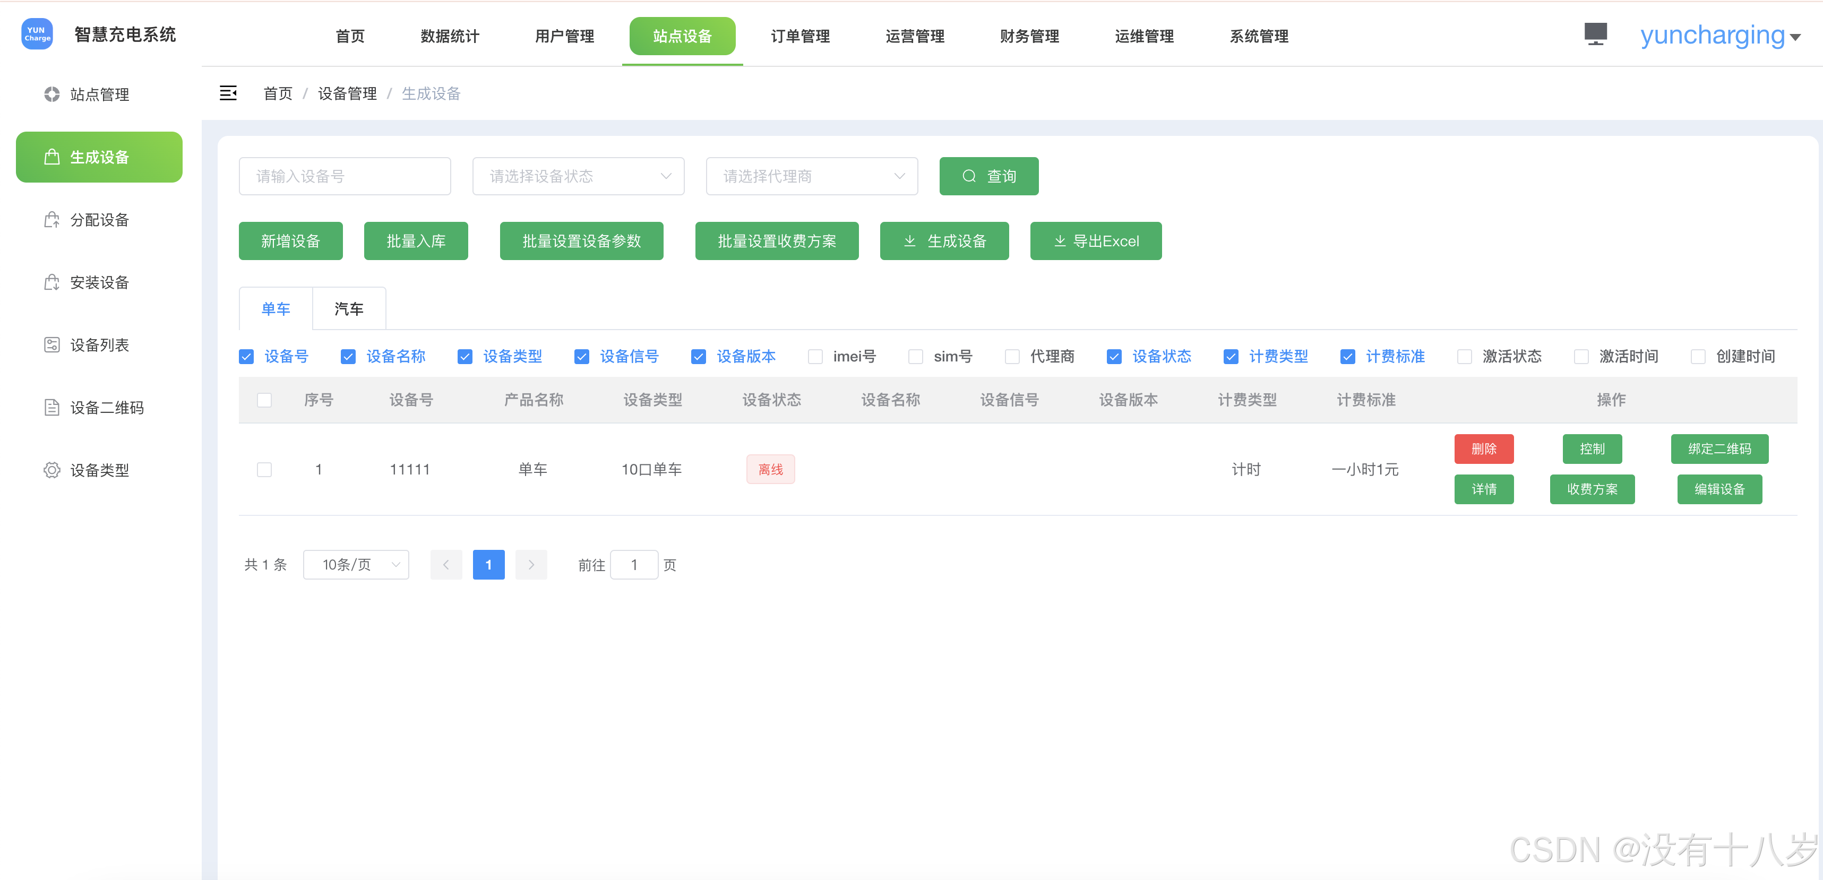The image size is (1823, 880).
Task: Open the 请选择设备状态 dropdown
Action: pyautogui.click(x=578, y=176)
